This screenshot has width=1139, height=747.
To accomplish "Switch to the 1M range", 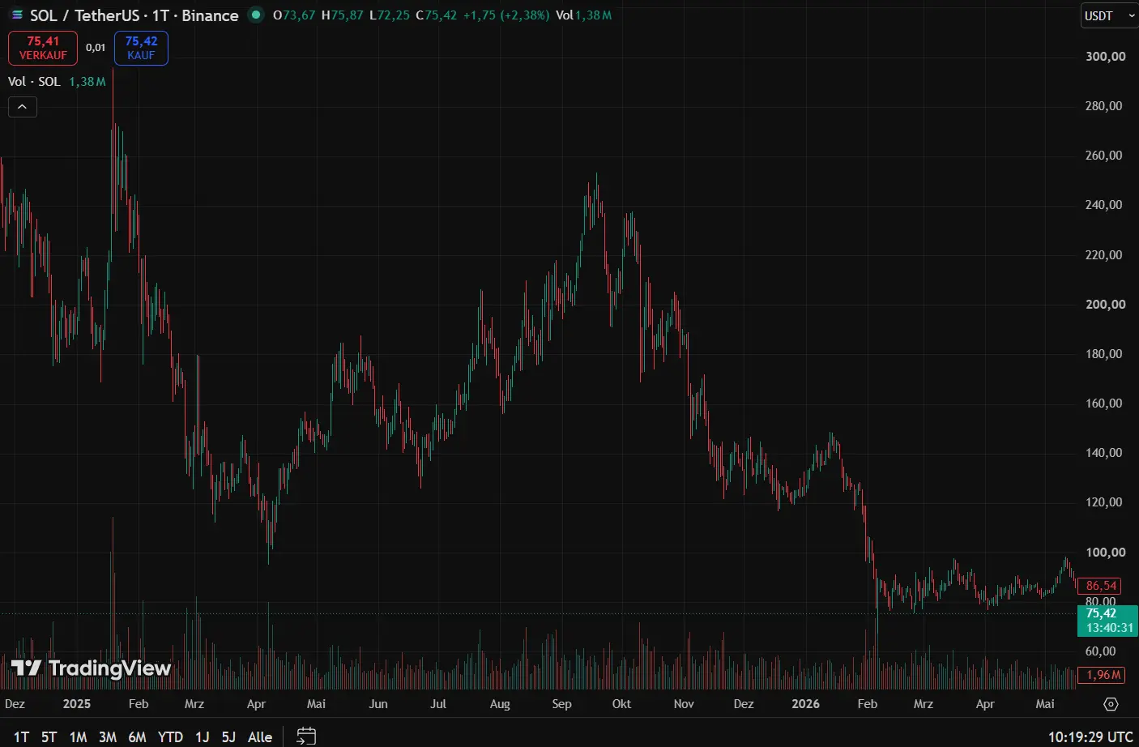I will point(78,736).
